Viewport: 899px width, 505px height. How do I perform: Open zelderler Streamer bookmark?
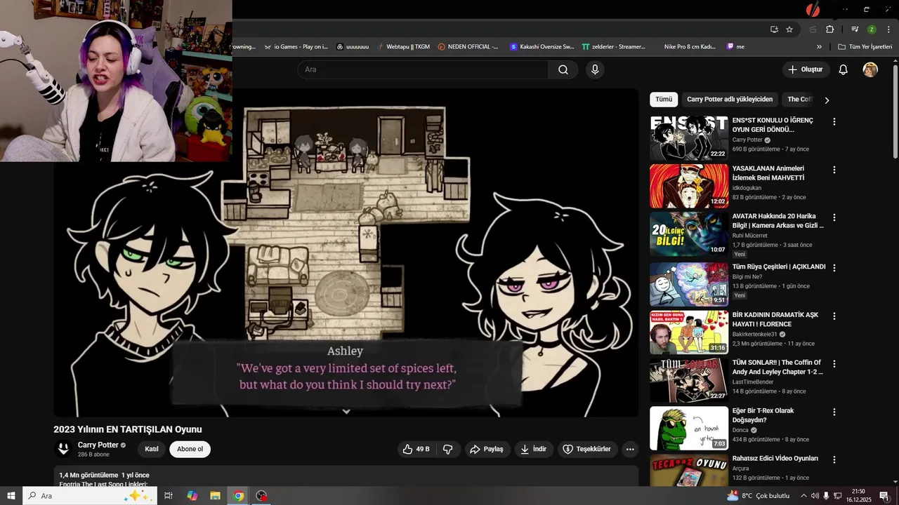point(613,47)
